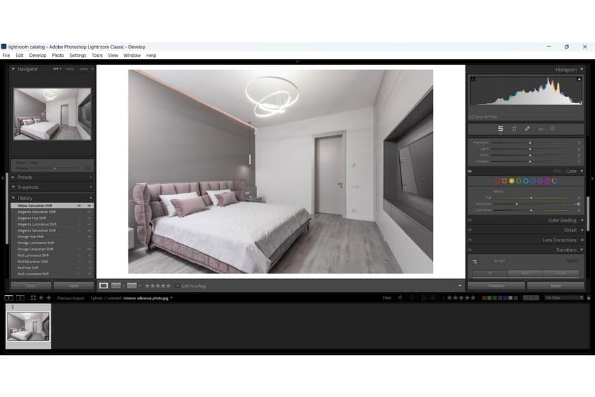Add new preset with plus icon
The image size is (595, 397).
(91, 177)
